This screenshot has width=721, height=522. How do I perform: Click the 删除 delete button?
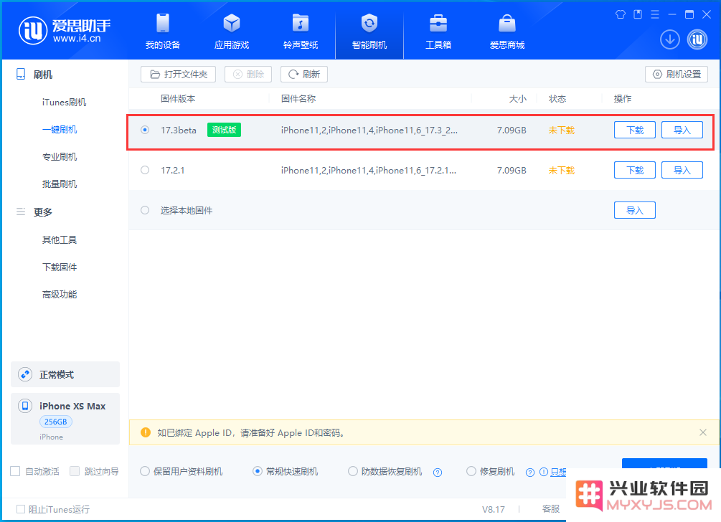(x=248, y=74)
